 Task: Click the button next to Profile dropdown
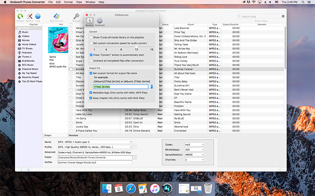[x=135, y=147]
